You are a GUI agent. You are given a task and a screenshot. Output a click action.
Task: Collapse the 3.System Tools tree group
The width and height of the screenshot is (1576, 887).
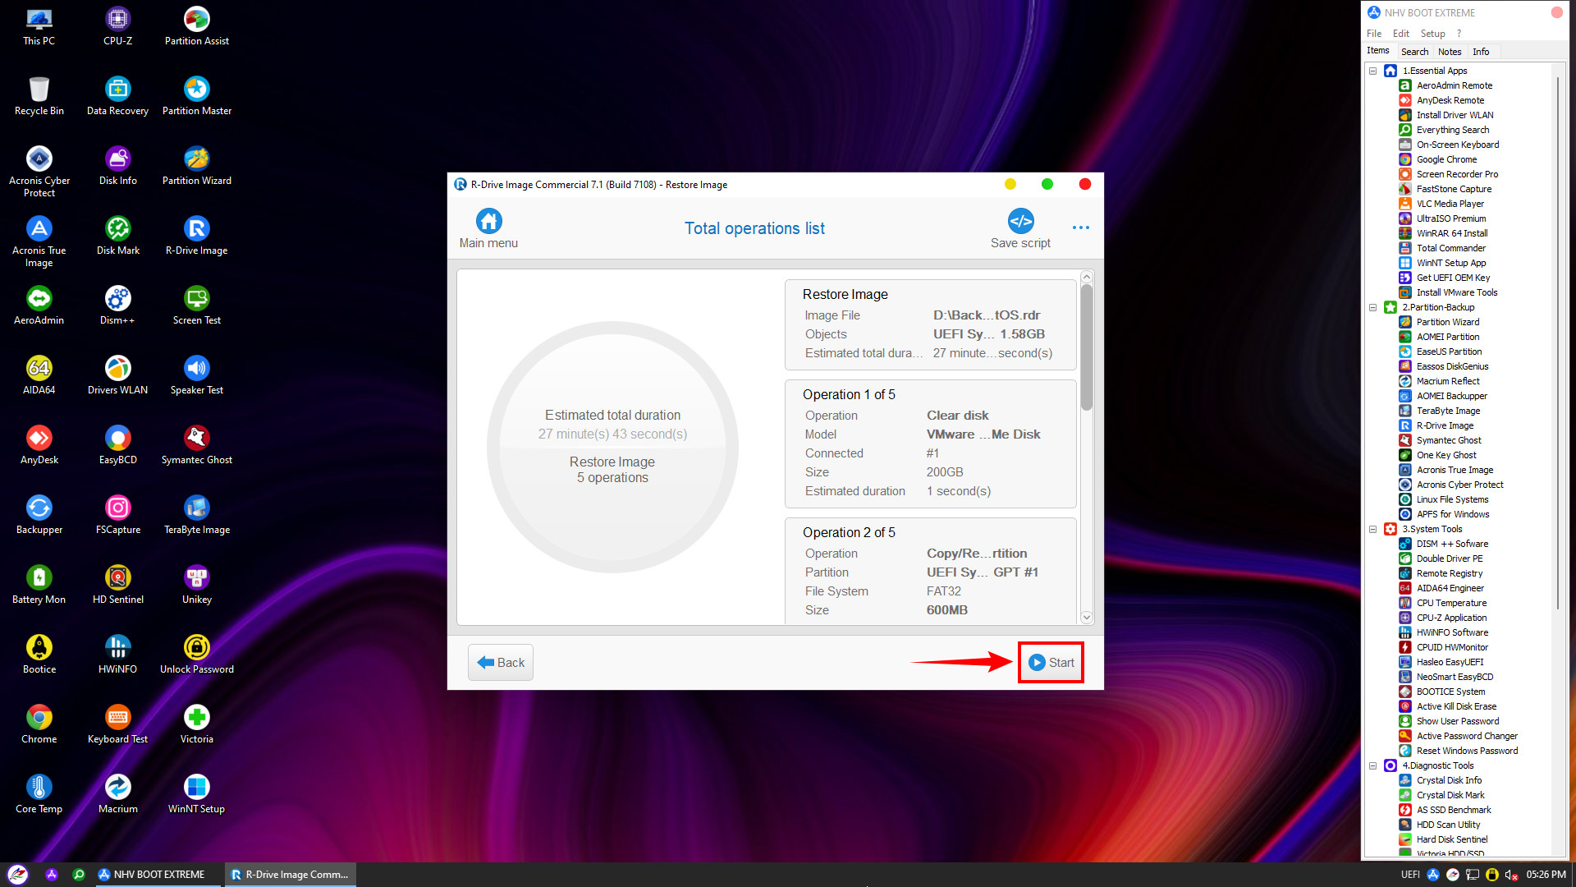tap(1372, 529)
